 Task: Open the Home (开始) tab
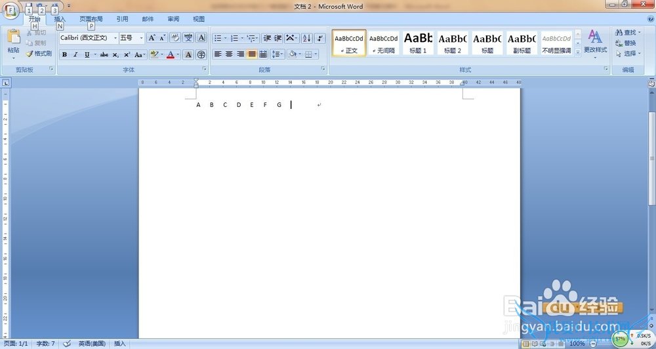pyautogui.click(x=34, y=19)
